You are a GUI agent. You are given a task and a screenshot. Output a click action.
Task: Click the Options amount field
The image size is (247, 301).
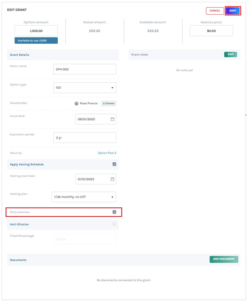[x=36, y=31]
